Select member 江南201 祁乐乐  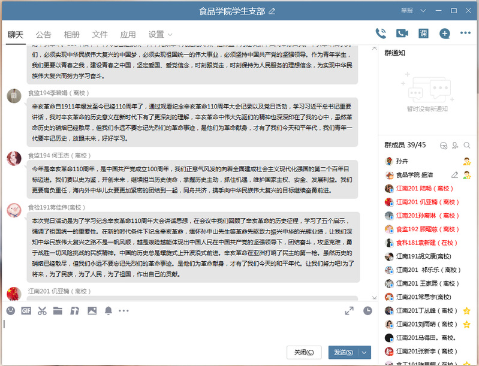427,270
